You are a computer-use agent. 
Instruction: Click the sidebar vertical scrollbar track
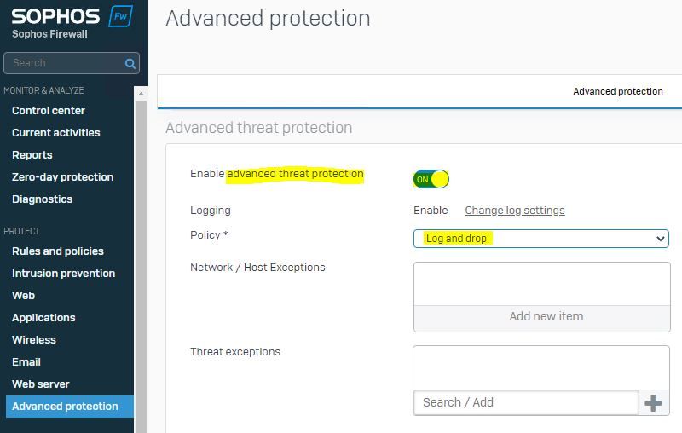tap(141, 265)
